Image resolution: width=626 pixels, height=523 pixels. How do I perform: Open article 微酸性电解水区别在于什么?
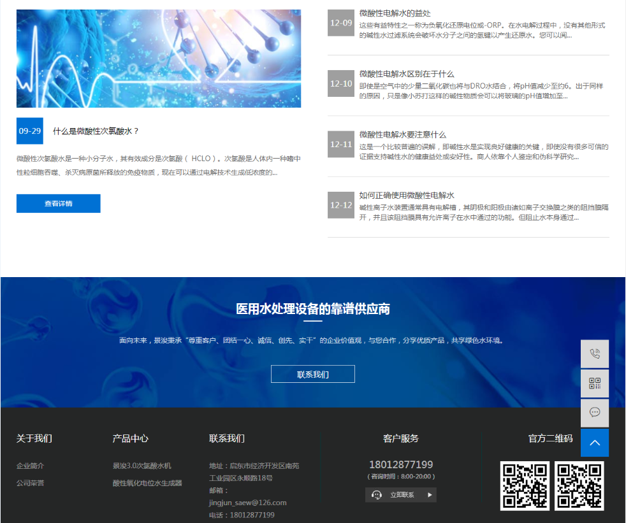[407, 74]
